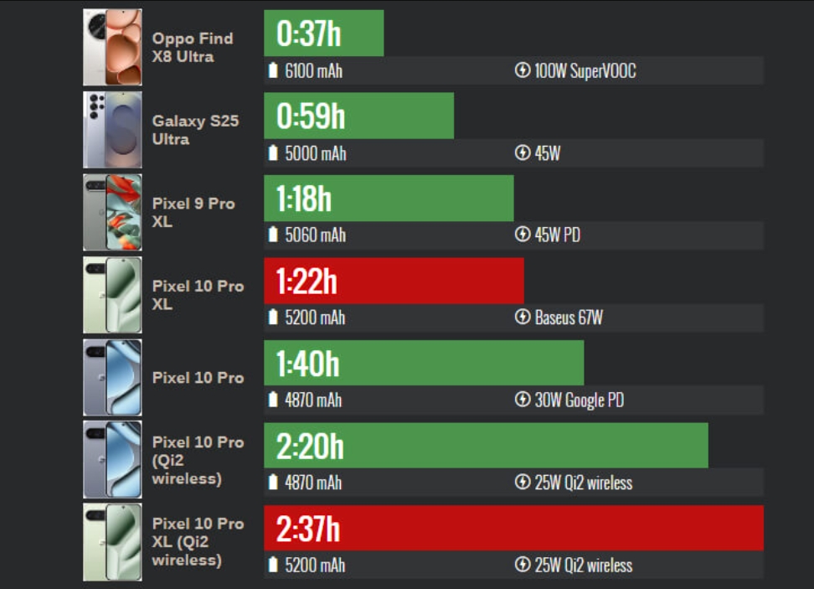Select the green 2:20h charging bar
The image size is (814, 589).
click(x=486, y=446)
